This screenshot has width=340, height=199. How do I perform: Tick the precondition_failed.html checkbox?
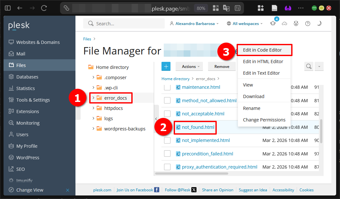[x=167, y=154]
